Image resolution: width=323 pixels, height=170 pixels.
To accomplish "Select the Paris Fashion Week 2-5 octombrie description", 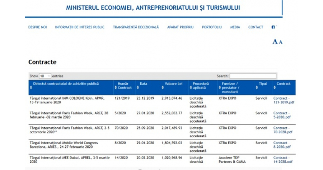I will click(69, 130).
